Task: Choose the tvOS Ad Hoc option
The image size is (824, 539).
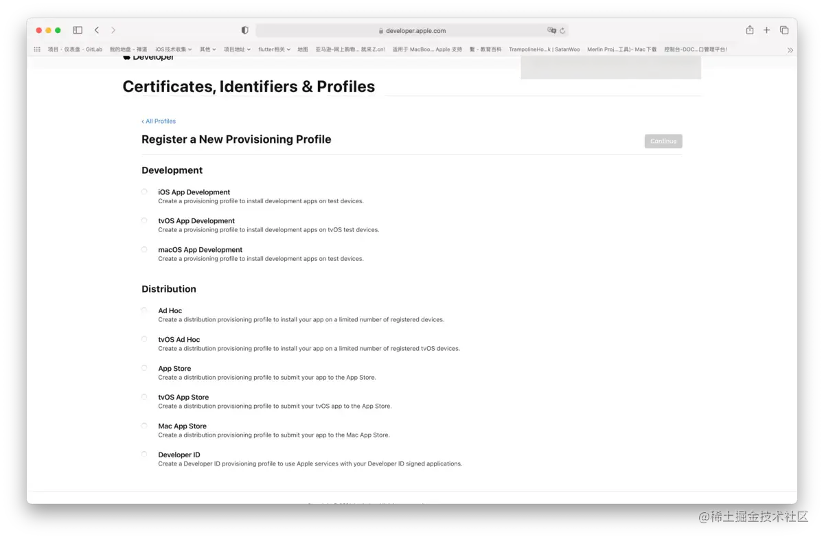Action: click(144, 339)
